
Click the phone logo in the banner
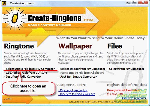tap(15, 18)
